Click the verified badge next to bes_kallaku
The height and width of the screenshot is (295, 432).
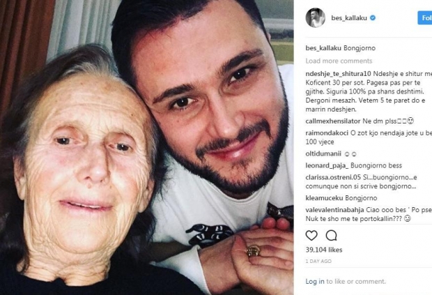coord(373,18)
